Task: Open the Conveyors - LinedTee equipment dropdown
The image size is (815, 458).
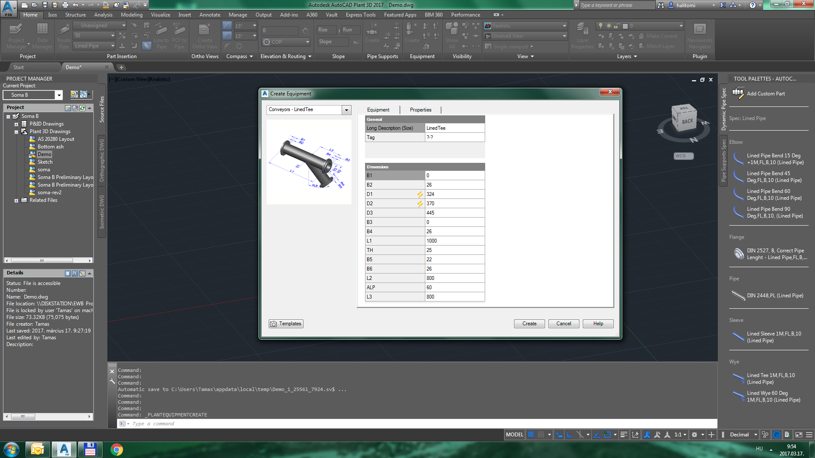Action: click(x=346, y=110)
